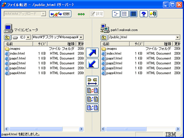184x138 pixels.
Task: Sort server list by 種類 column header
Action: coord(158,44)
